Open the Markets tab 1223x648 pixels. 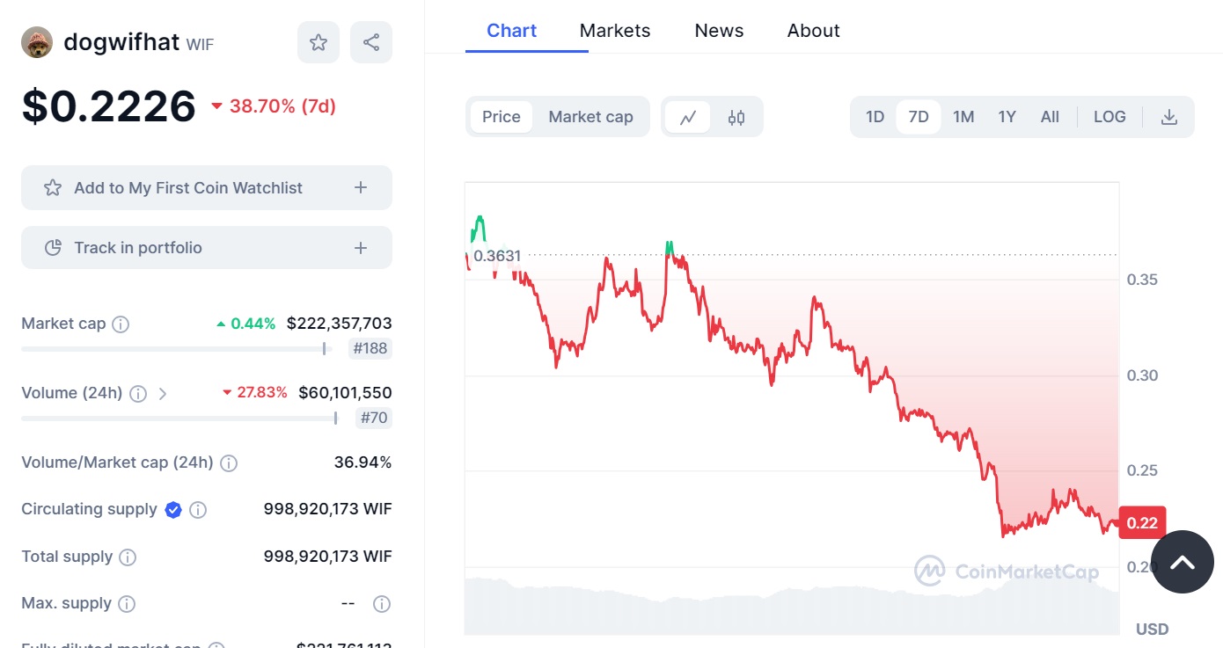coord(615,31)
